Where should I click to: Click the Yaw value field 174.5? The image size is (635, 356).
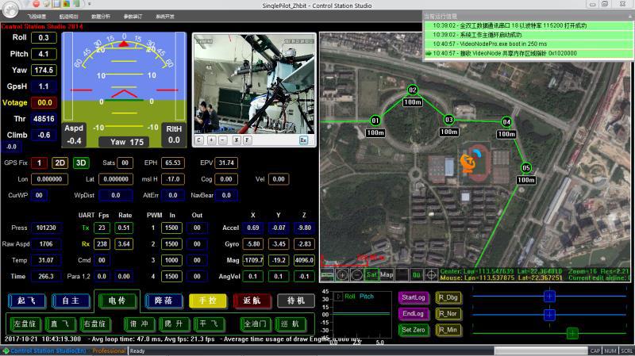44,70
